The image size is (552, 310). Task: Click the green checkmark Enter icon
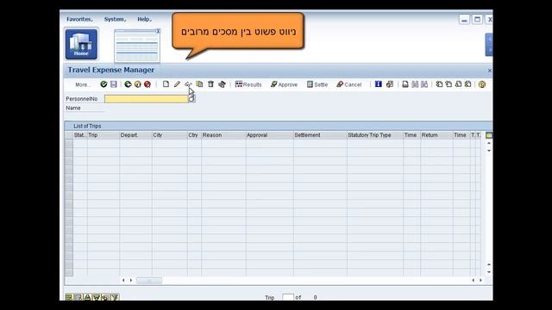pyautogui.click(x=103, y=84)
